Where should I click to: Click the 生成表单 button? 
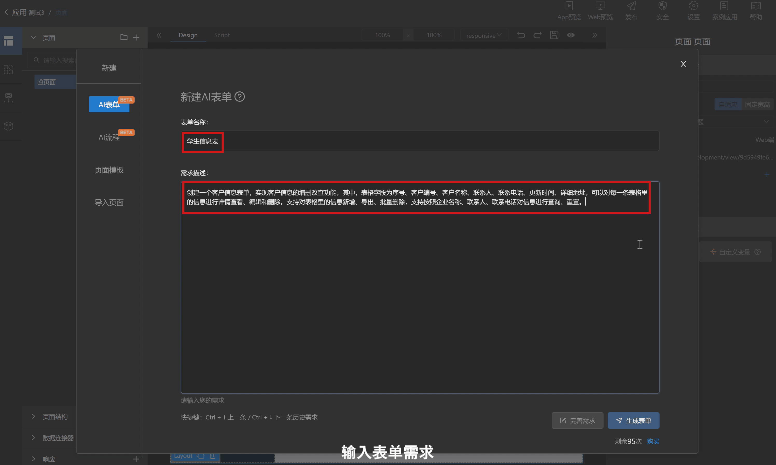(633, 420)
